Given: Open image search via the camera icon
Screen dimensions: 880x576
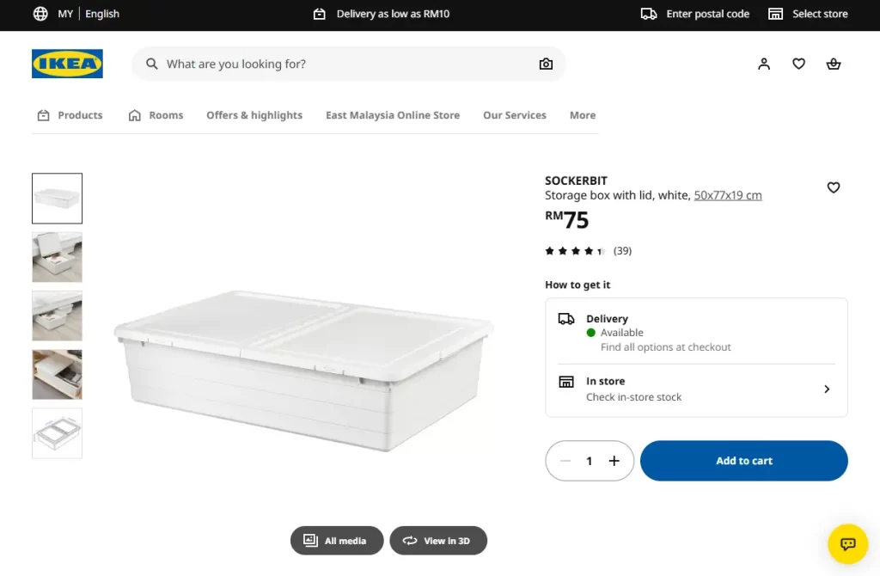Looking at the screenshot, I should coord(546,64).
